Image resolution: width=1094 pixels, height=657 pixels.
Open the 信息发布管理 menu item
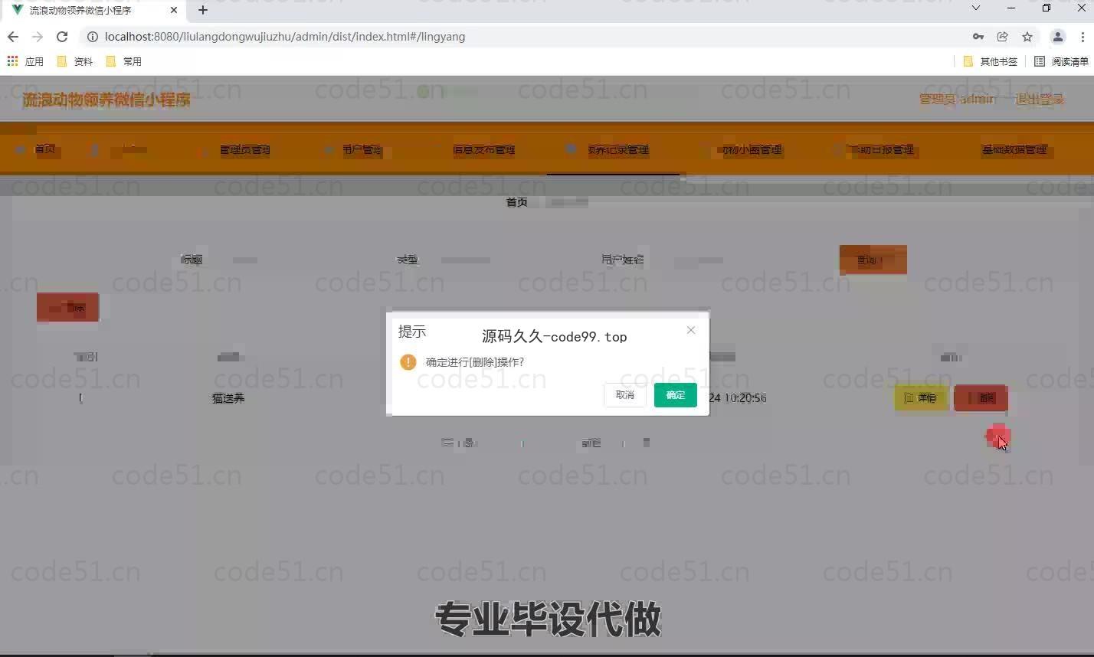[x=483, y=149]
